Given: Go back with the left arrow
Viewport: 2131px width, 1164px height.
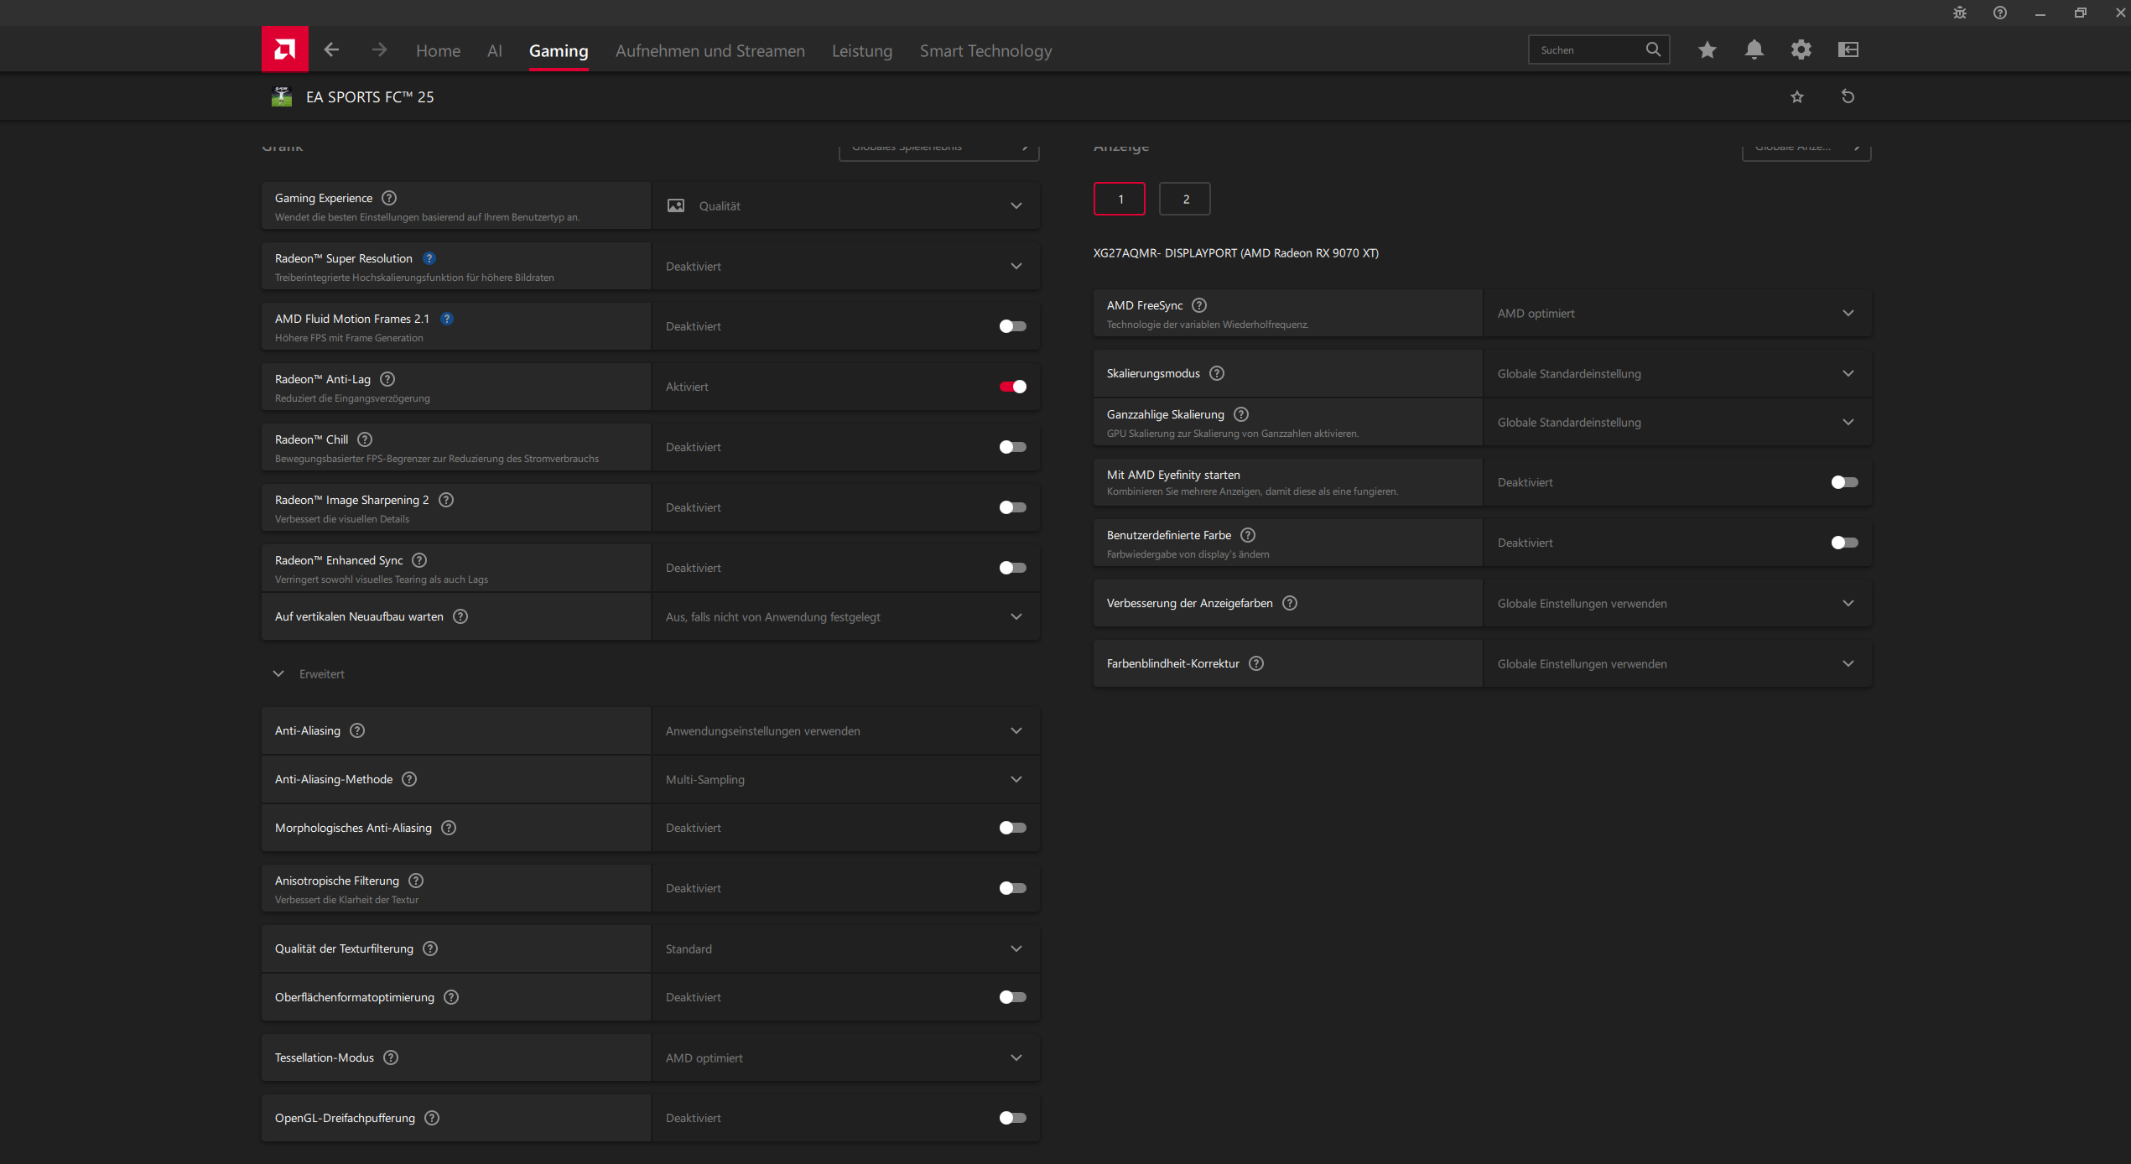Looking at the screenshot, I should point(331,49).
